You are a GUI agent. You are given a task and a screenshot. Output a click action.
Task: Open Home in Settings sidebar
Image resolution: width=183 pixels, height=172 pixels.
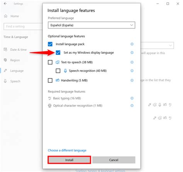(15, 16)
